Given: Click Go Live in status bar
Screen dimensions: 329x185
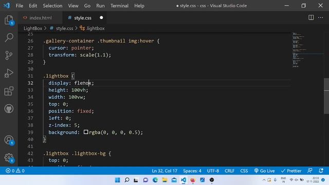Looking at the screenshot, I should pyautogui.click(x=264, y=171).
